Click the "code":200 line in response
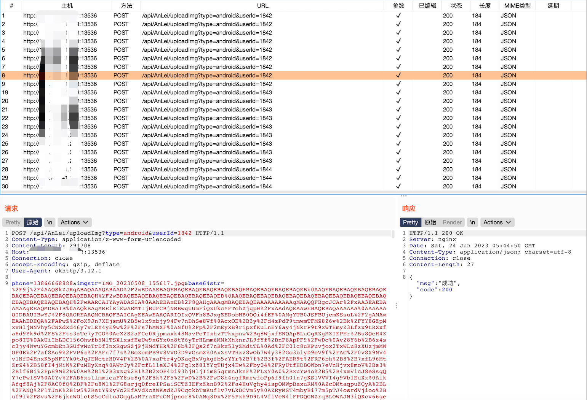The image size is (587, 400). point(435,290)
